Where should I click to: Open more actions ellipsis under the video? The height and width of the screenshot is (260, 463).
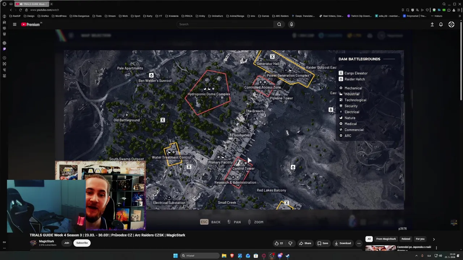359,243
